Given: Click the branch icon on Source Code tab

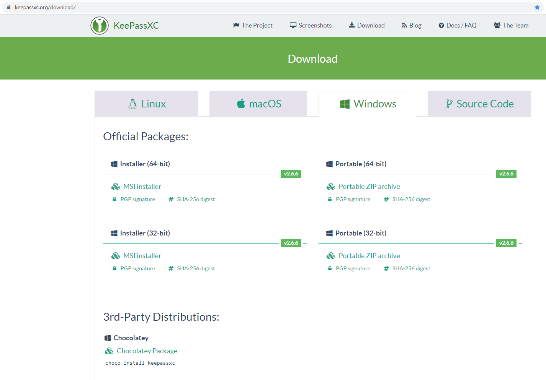Looking at the screenshot, I should [x=449, y=104].
